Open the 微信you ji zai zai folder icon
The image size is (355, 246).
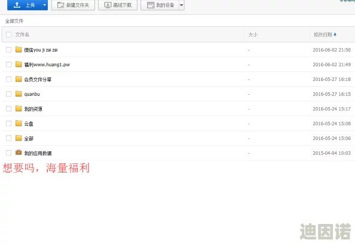coord(19,49)
